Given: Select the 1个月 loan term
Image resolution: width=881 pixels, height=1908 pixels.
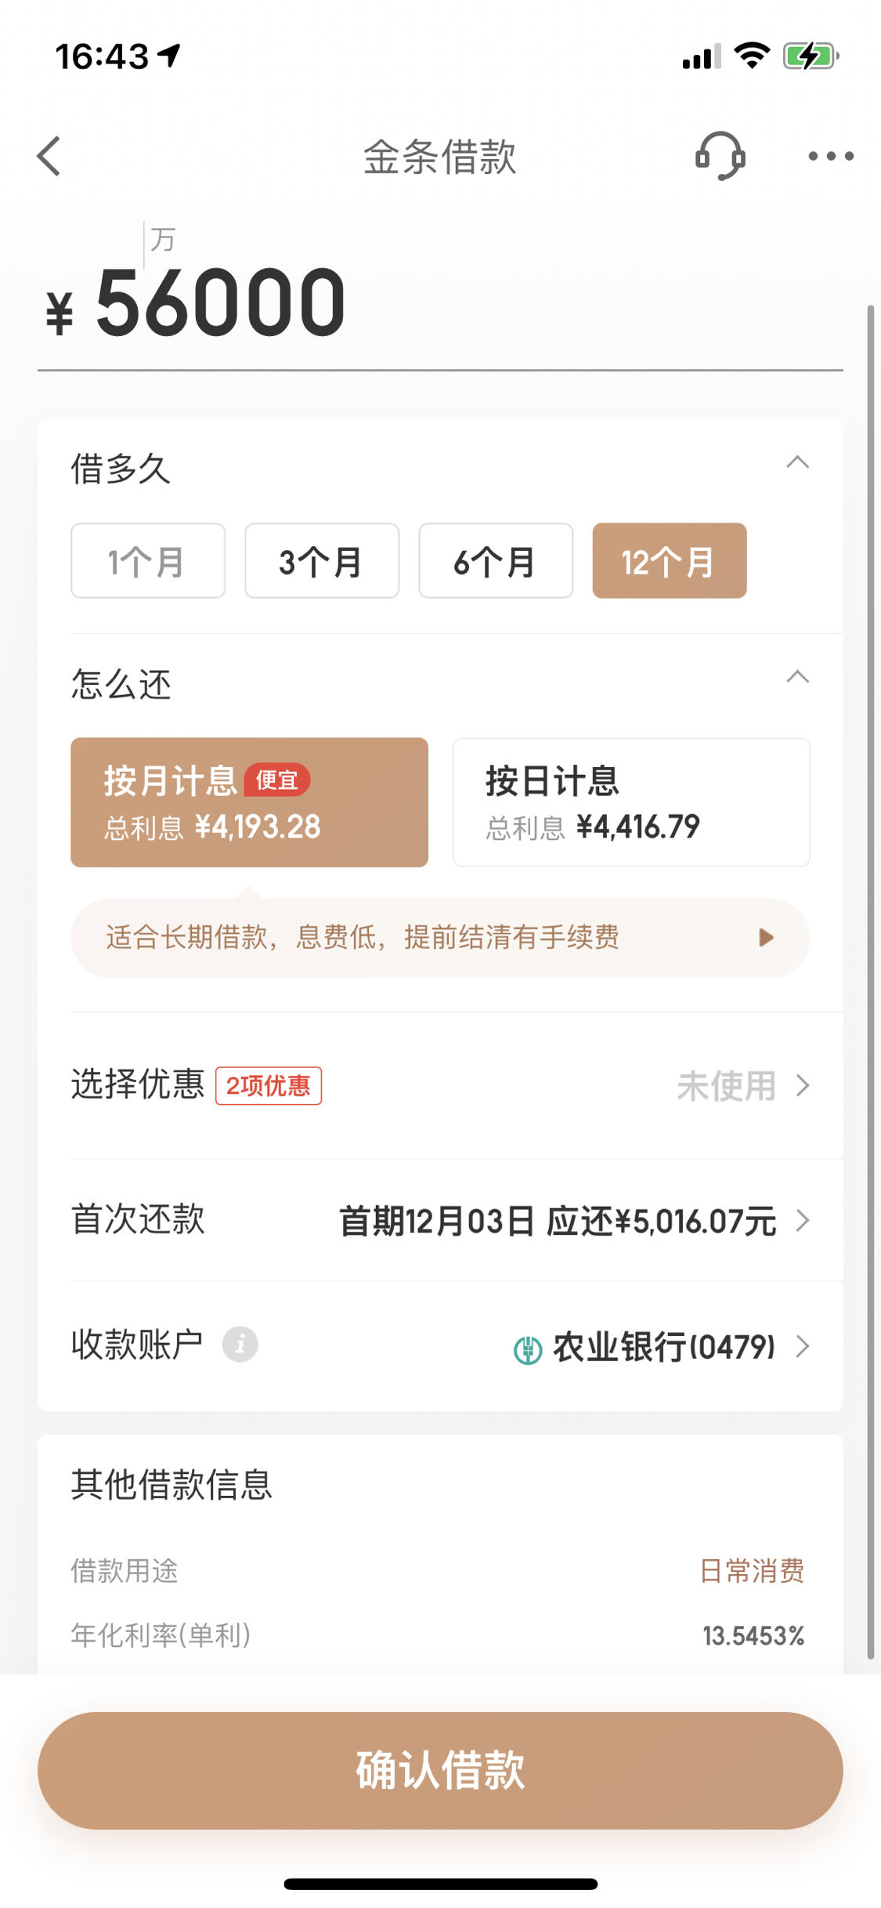Looking at the screenshot, I should (148, 561).
